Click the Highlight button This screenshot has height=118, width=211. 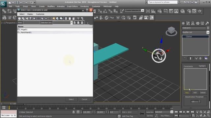pyautogui.click(x=202, y=66)
